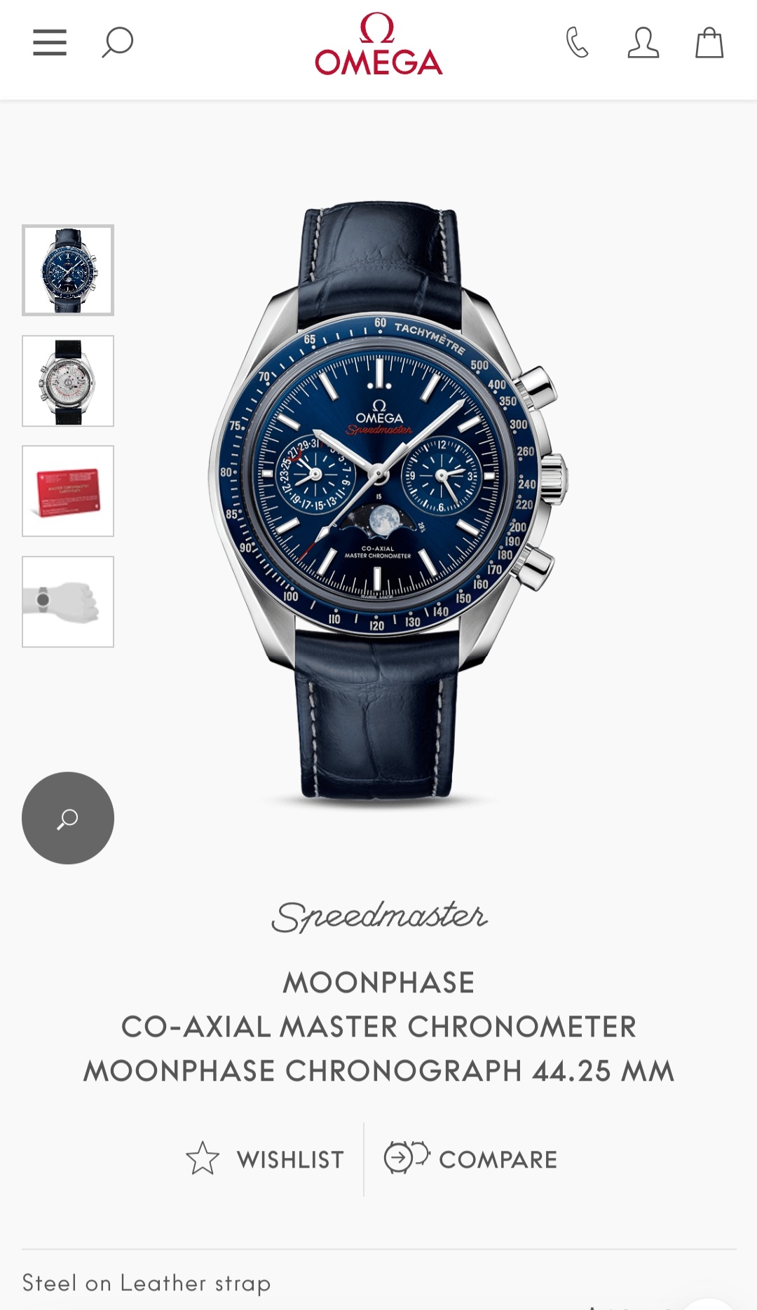Open the user account icon

point(643,42)
